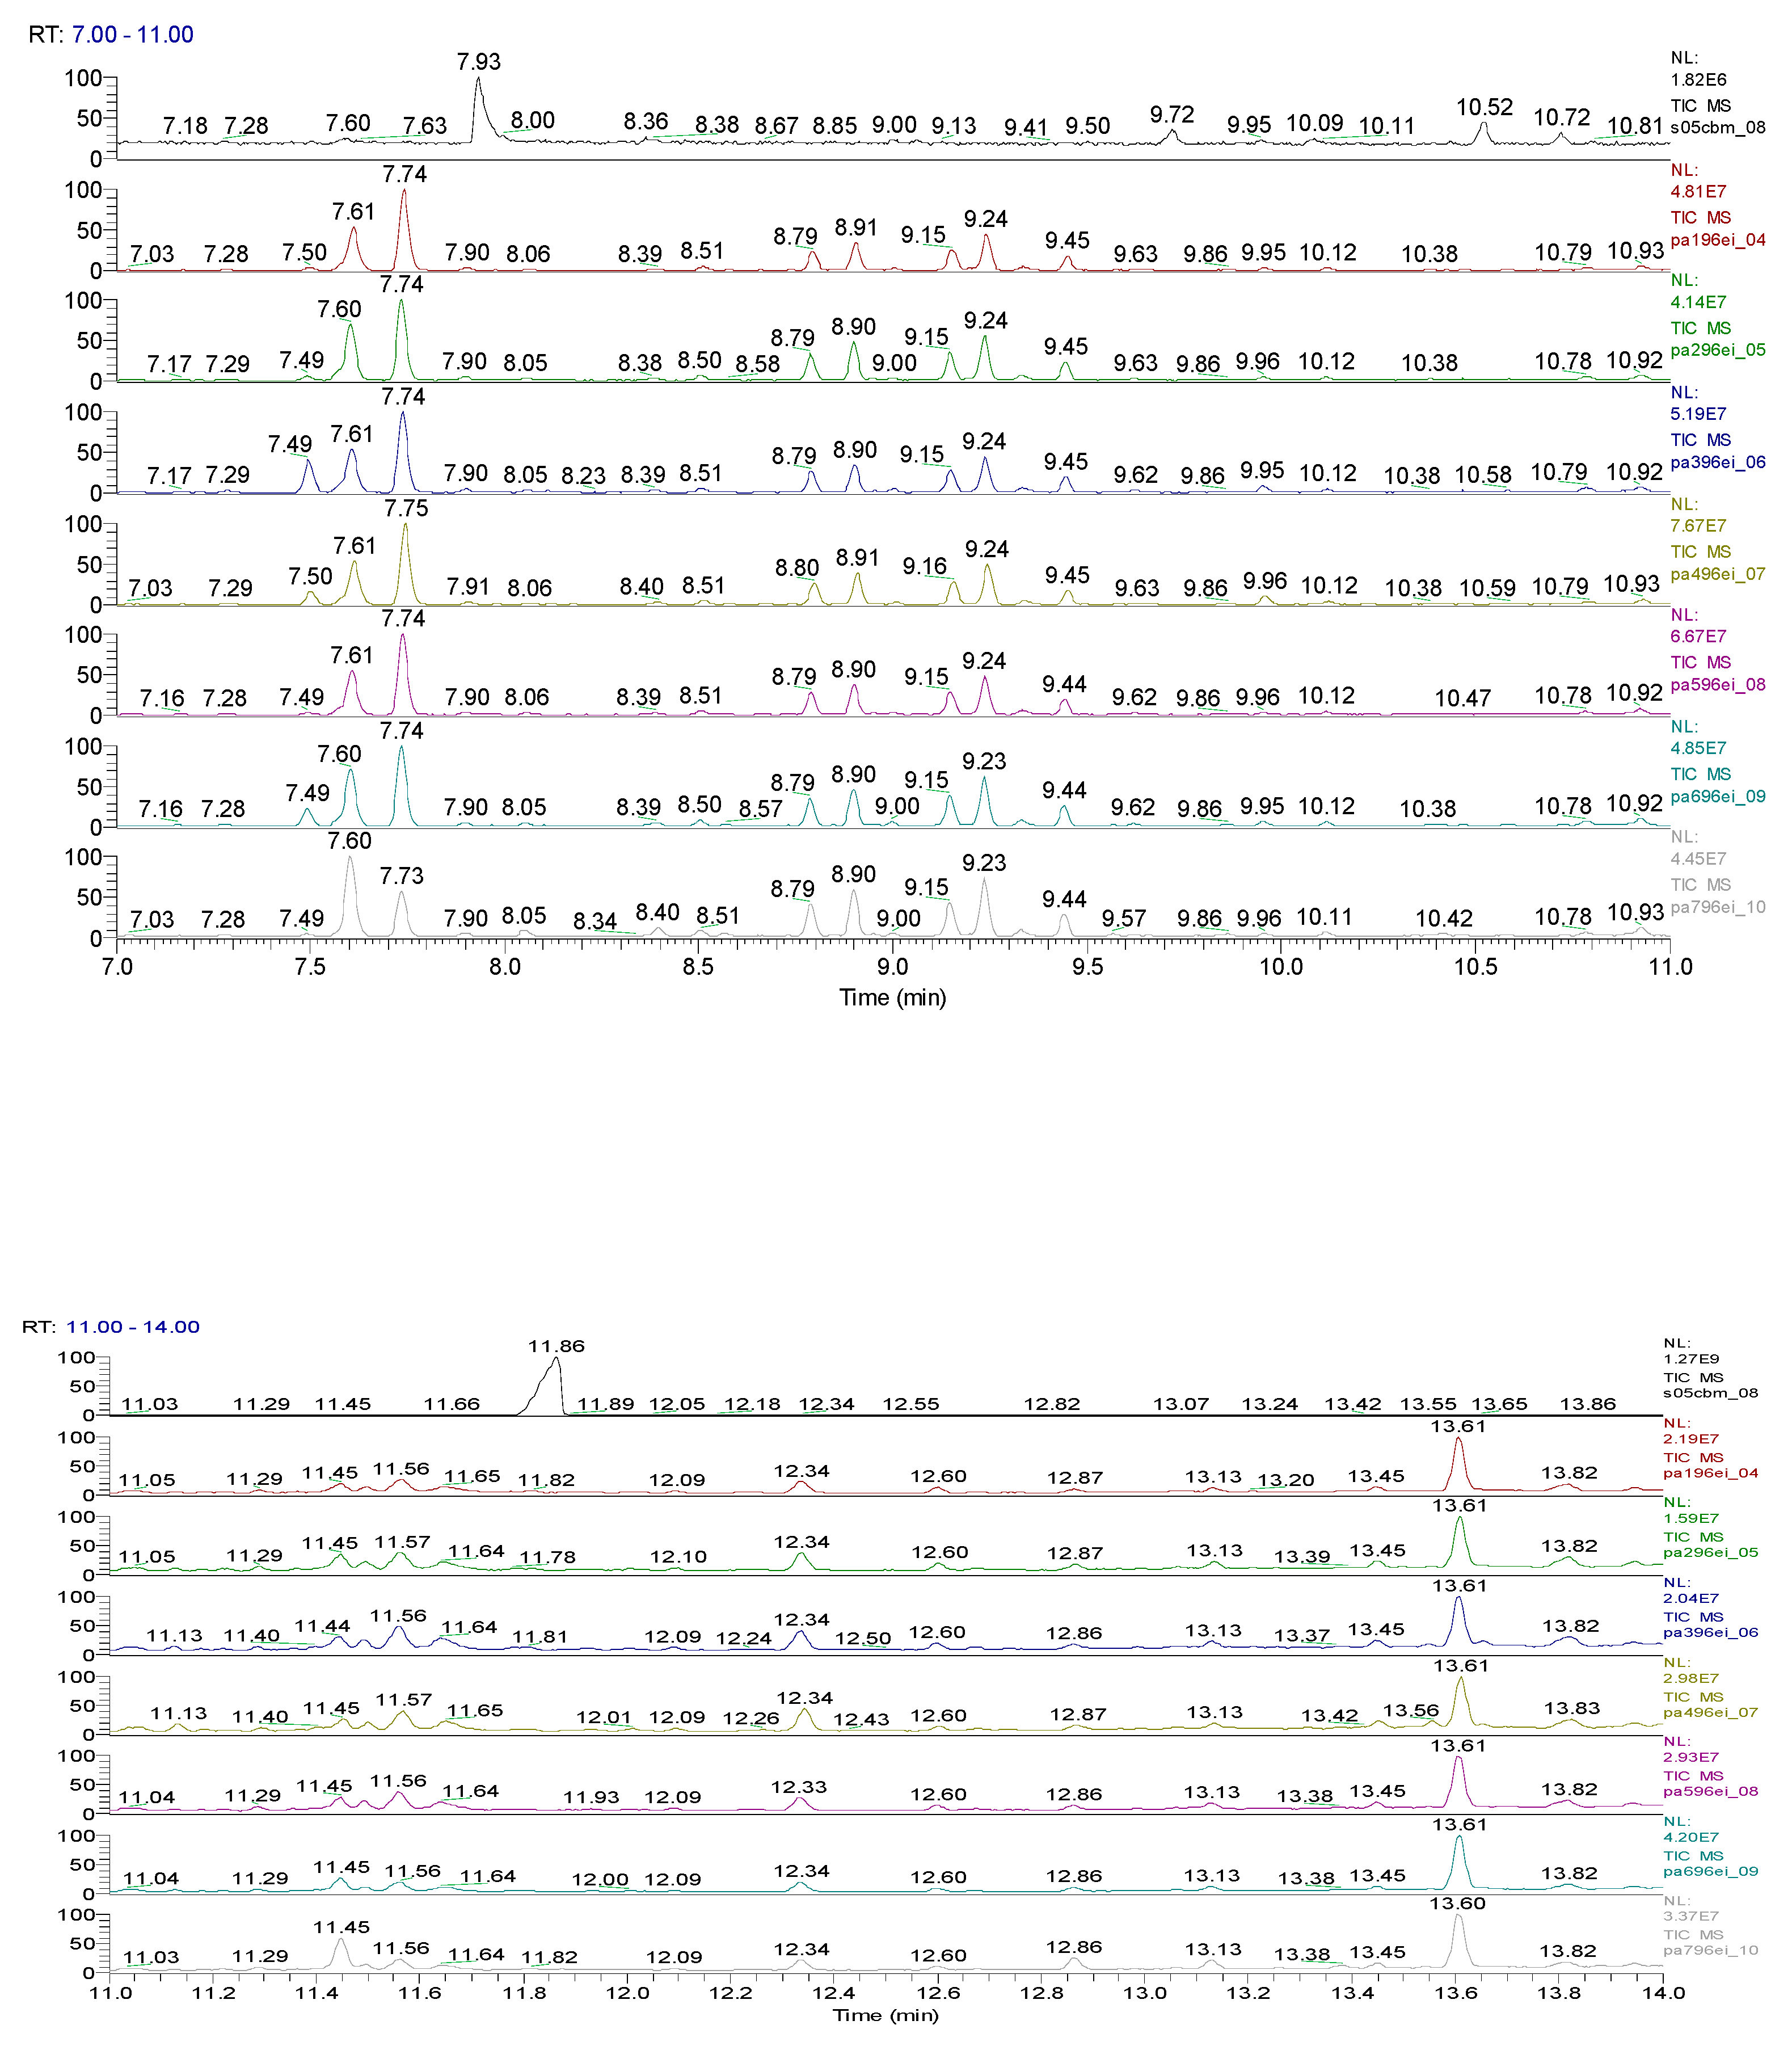Select the 9.72 peak label

point(1172,115)
